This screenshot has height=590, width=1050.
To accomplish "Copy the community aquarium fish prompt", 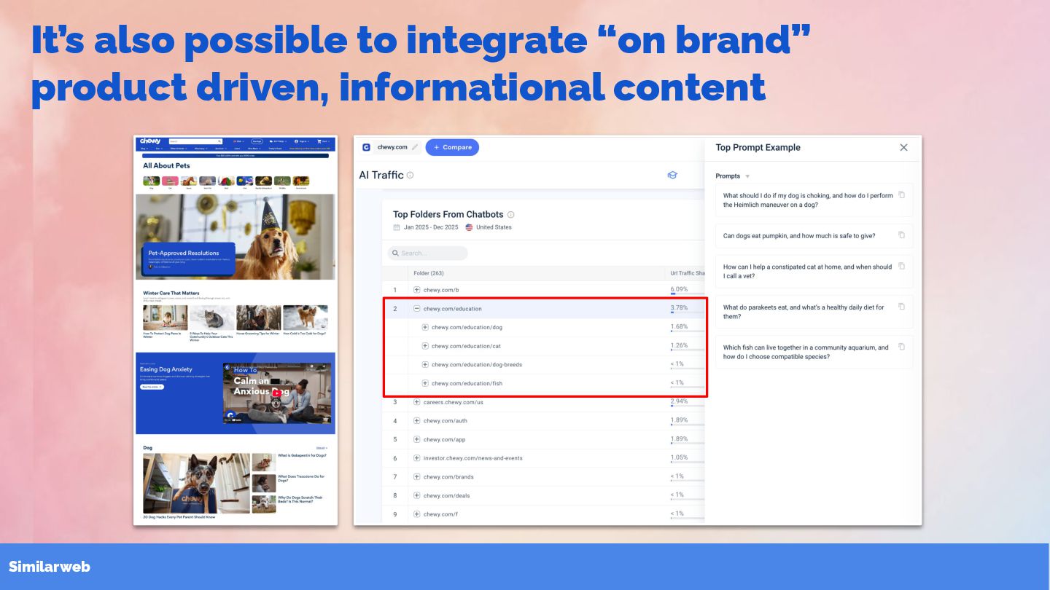I will [901, 347].
